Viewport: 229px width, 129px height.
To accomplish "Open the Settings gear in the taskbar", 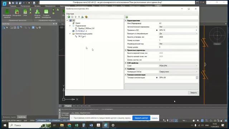I will (113, 125).
